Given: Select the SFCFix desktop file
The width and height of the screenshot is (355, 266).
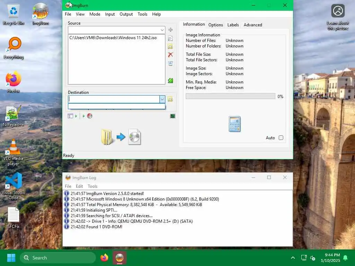Looking at the screenshot, I should coord(14,218).
